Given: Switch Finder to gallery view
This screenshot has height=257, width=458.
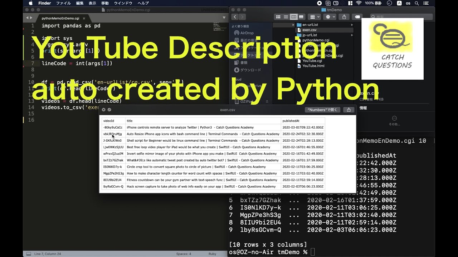Looking at the screenshot, I should click(x=301, y=17).
